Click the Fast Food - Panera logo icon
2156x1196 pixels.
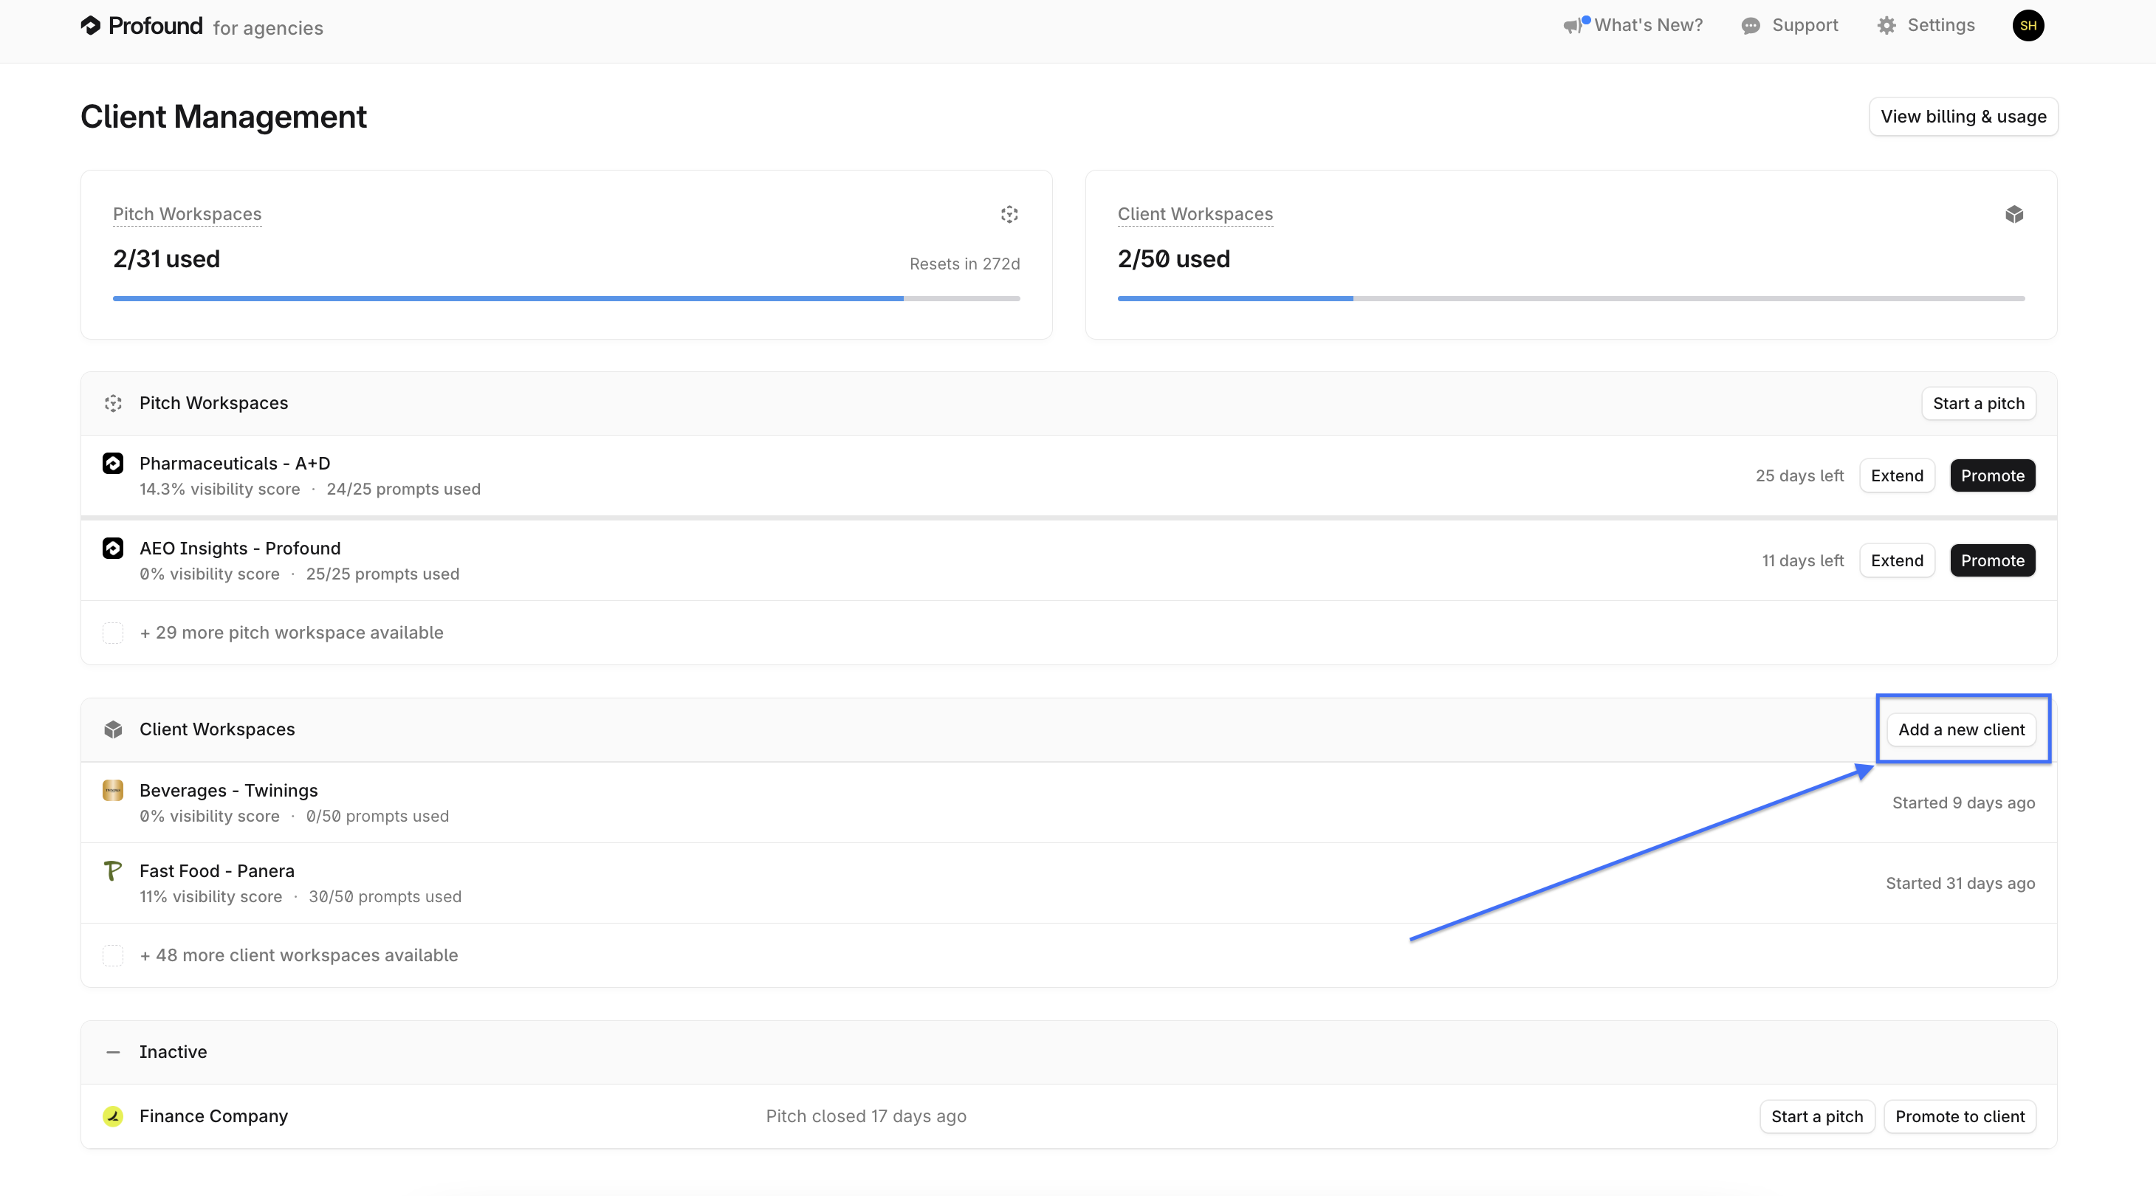pos(113,870)
